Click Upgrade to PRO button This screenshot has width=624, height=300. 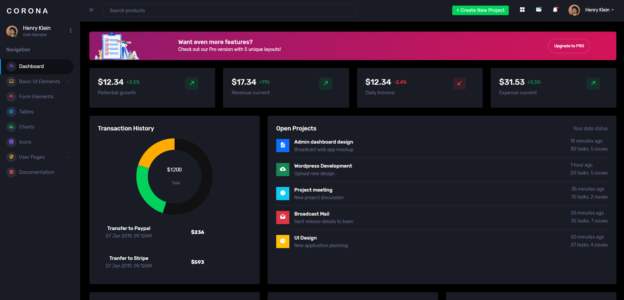(569, 46)
